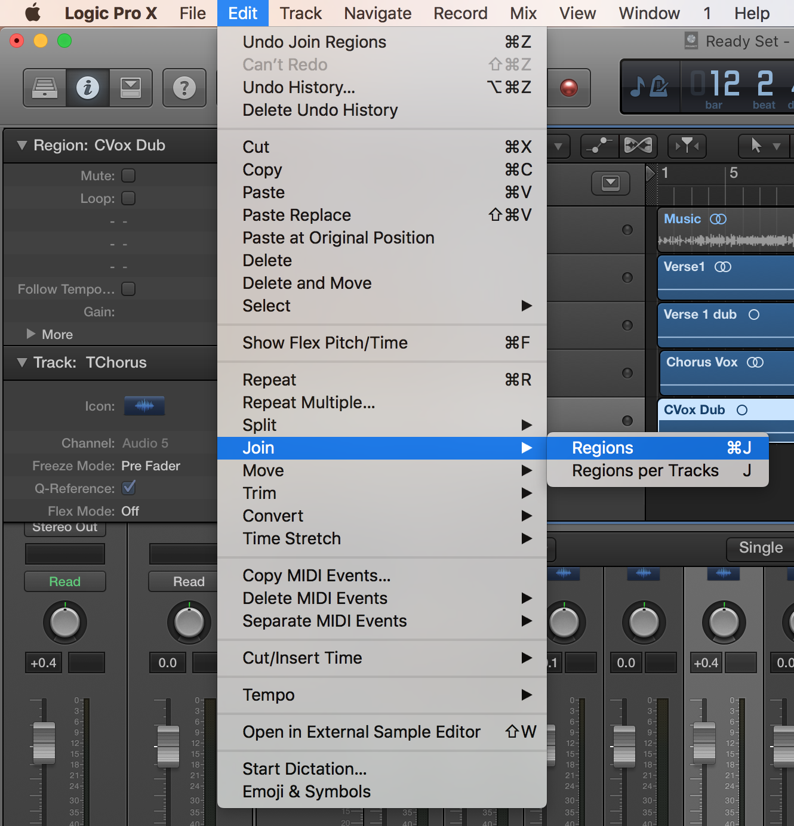Open the Trim submenu
Image resolution: width=794 pixels, height=826 pixels.
point(382,493)
